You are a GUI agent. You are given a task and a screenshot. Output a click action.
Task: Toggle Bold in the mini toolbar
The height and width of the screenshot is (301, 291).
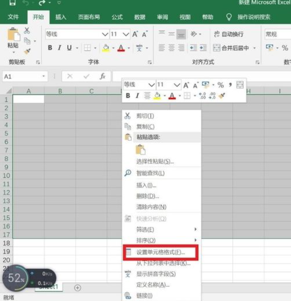coord(128,95)
